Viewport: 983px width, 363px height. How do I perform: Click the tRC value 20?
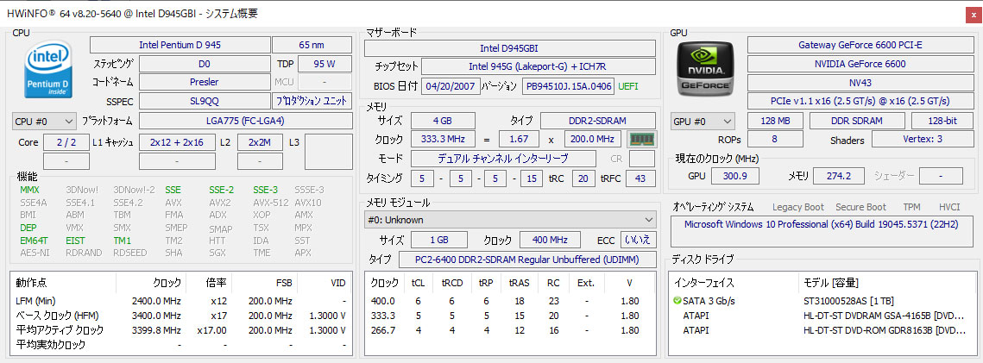tap(583, 179)
